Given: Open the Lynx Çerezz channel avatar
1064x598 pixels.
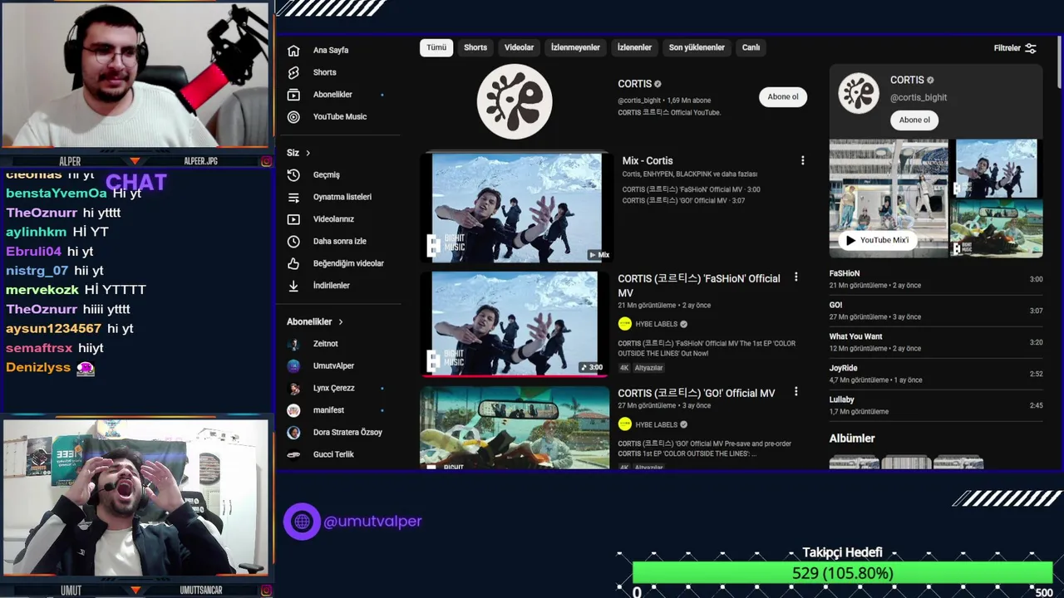Looking at the screenshot, I should pos(293,389).
